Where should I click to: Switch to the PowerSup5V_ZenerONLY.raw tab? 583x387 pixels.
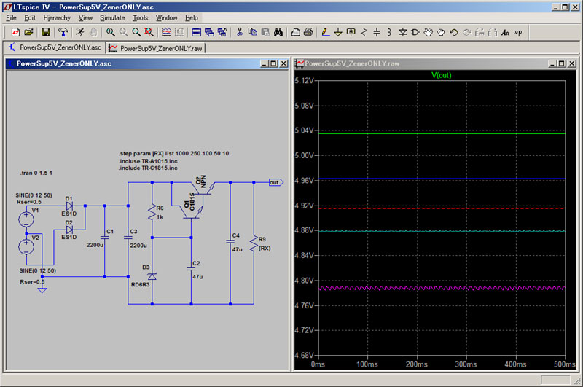coord(156,48)
